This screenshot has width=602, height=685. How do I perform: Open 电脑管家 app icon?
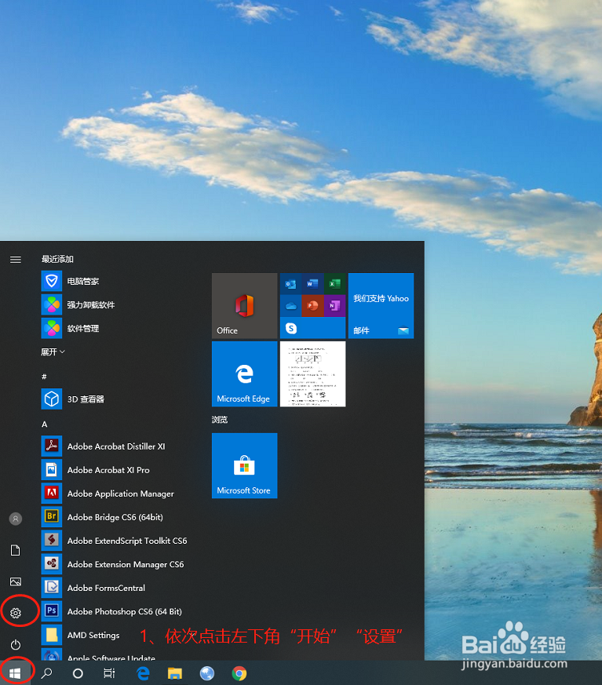tap(52, 281)
